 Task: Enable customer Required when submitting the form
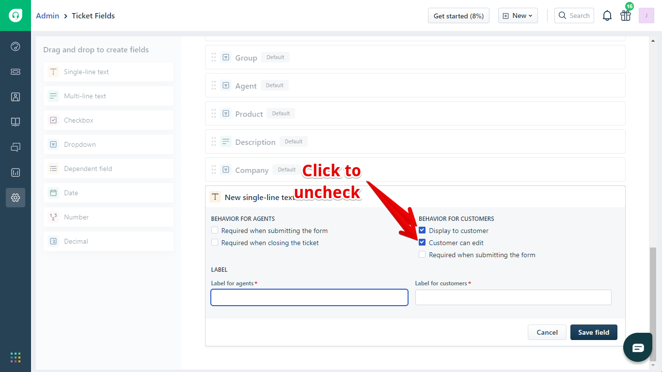tap(422, 255)
